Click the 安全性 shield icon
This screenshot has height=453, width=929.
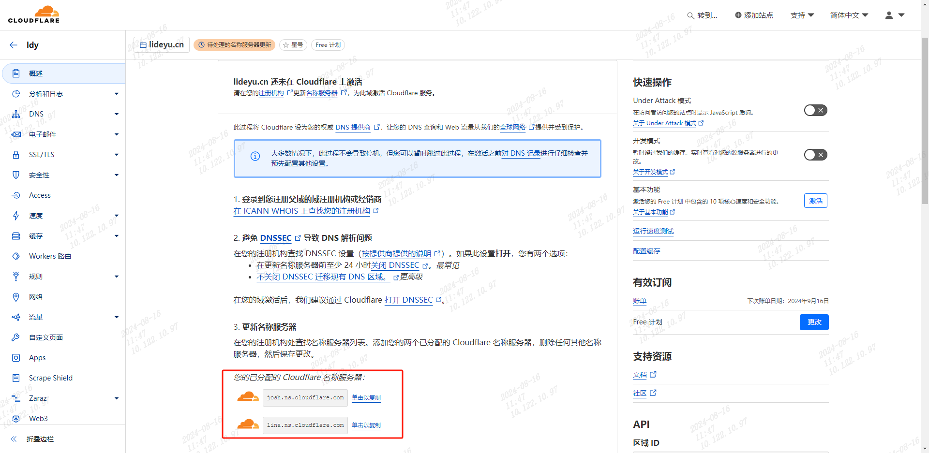pos(16,175)
